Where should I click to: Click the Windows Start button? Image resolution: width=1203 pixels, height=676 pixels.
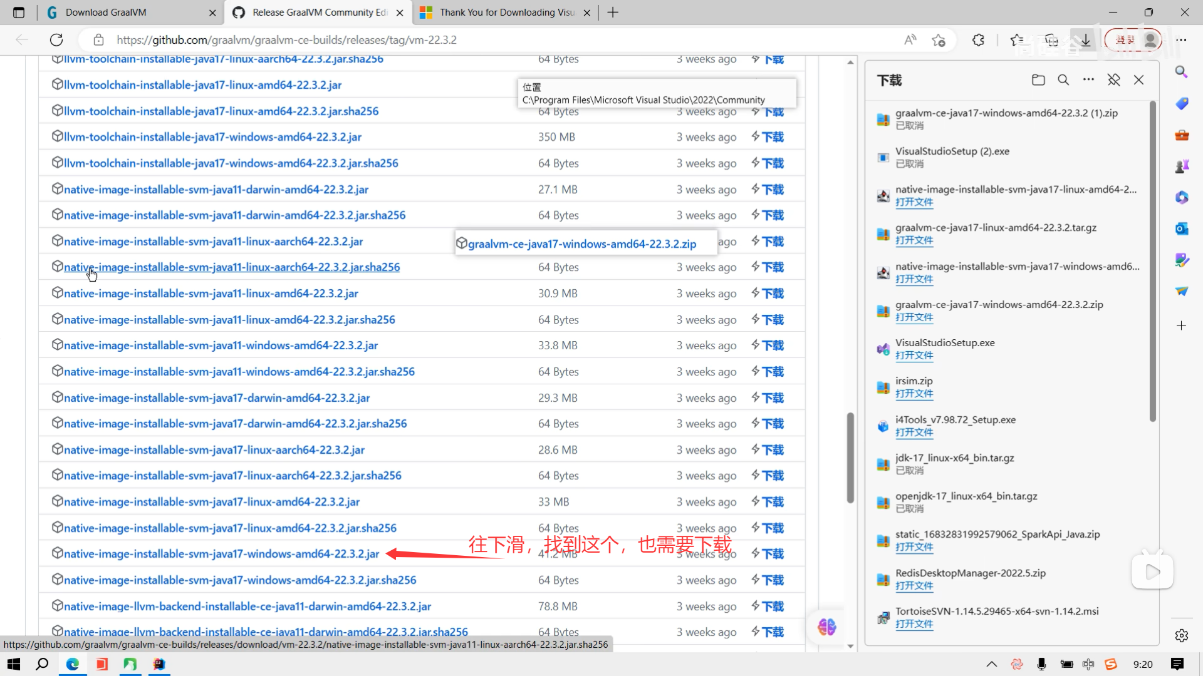coord(13,664)
